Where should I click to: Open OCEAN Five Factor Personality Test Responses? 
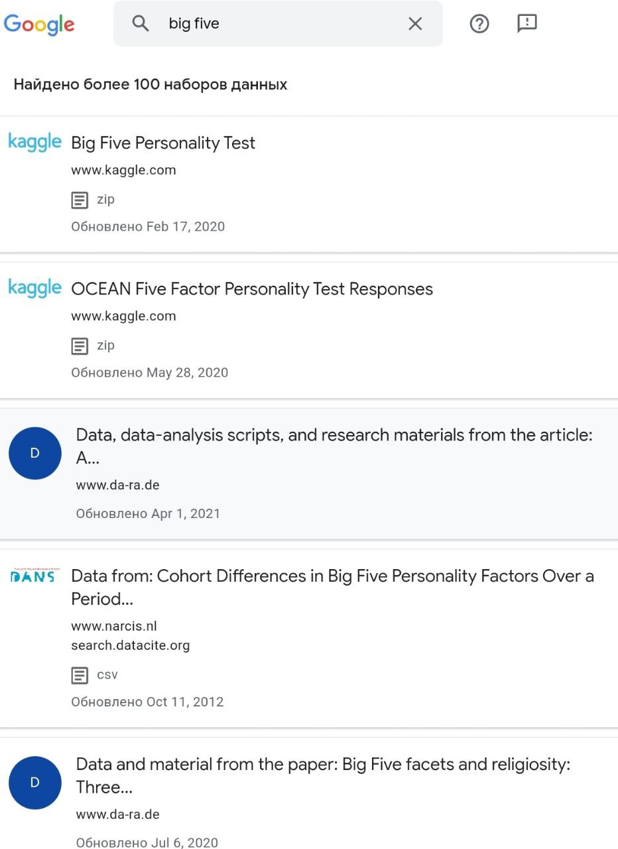point(252,289)
